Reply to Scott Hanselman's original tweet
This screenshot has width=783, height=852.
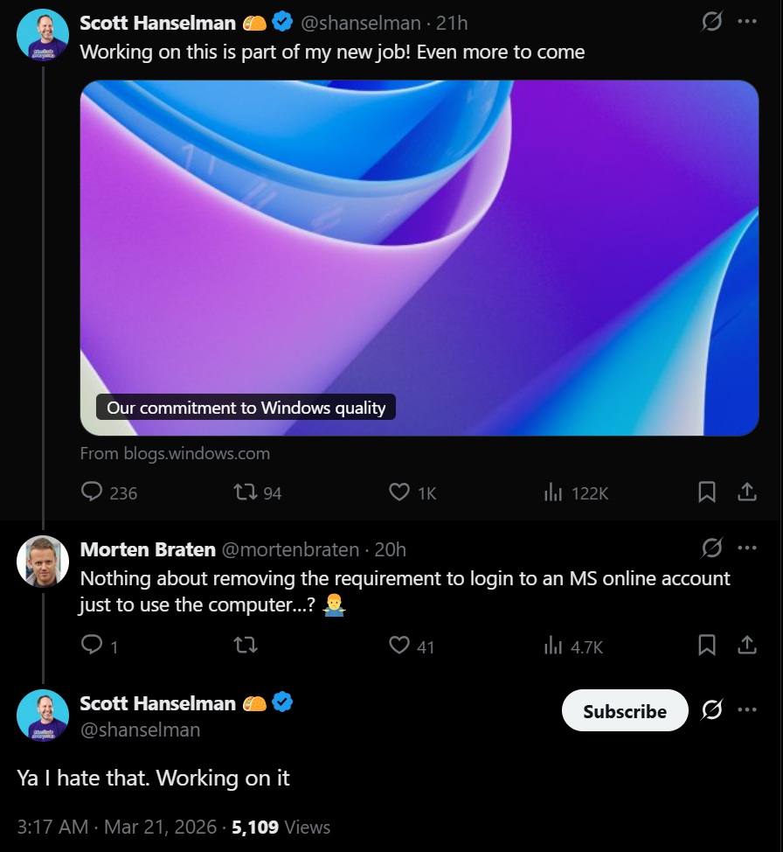click(x=91, y=493)
